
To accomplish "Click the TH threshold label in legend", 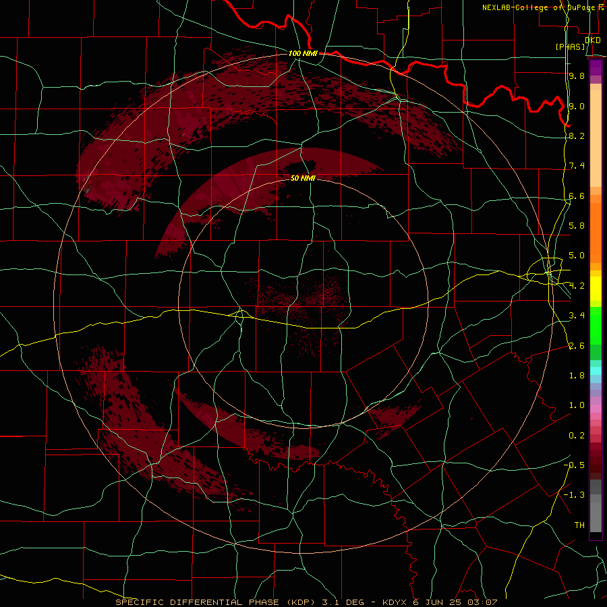I will tap(579, 525).
